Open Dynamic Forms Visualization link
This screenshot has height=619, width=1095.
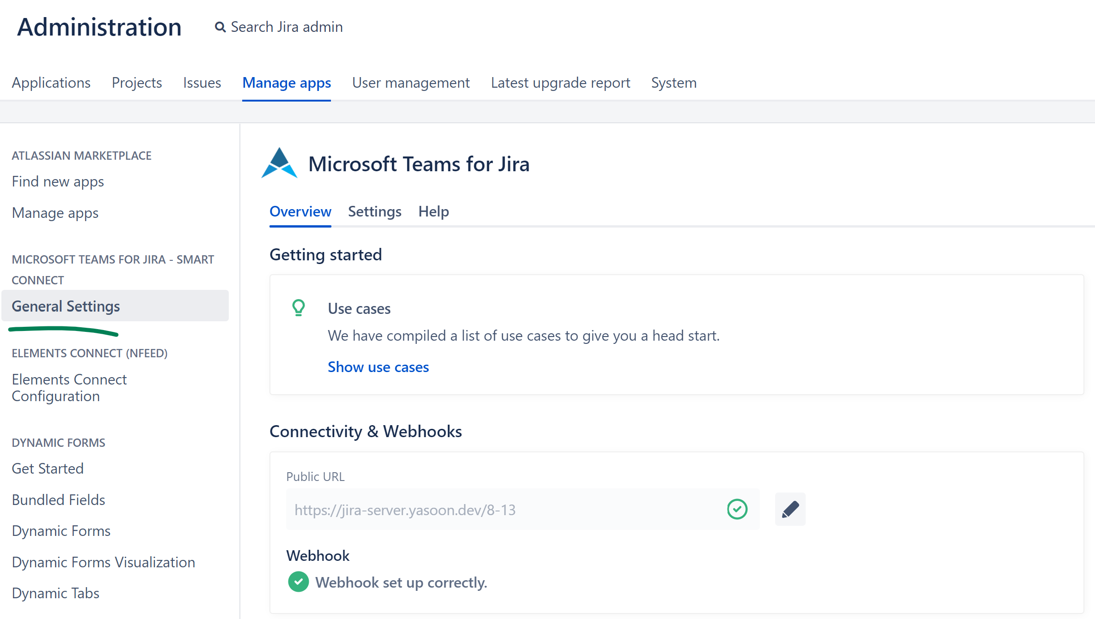pyautogui.click(x=104, y=562)
